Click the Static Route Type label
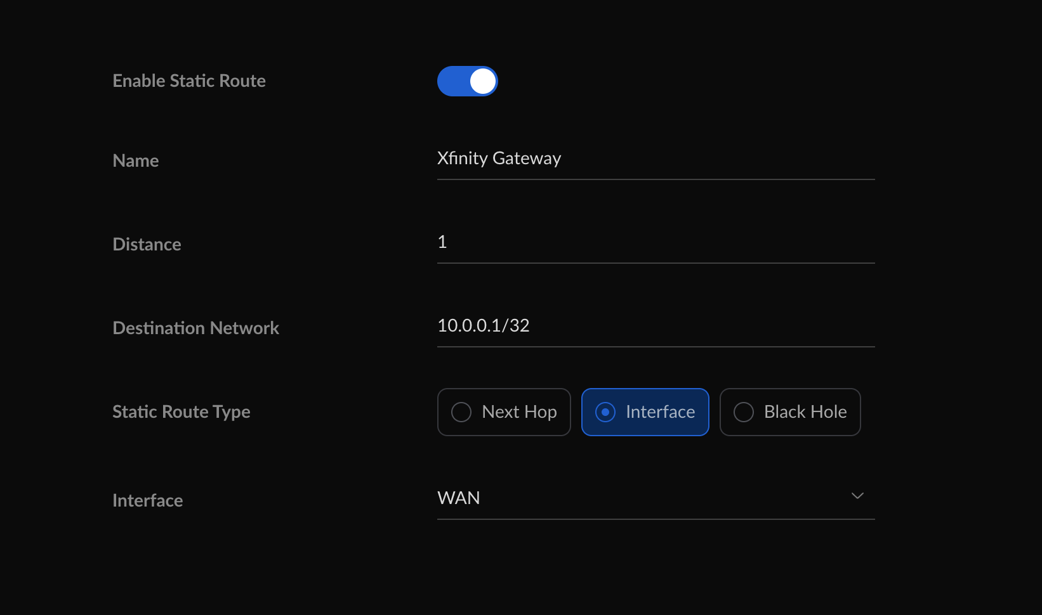This screenshot has width=1042, height=615. [181, 412]
